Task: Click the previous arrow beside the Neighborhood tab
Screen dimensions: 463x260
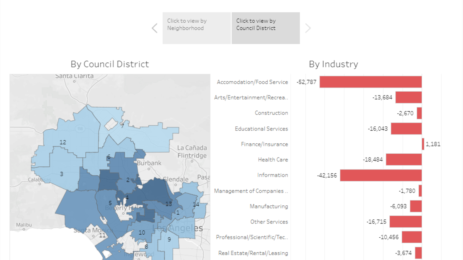Action: click(155, 28)
